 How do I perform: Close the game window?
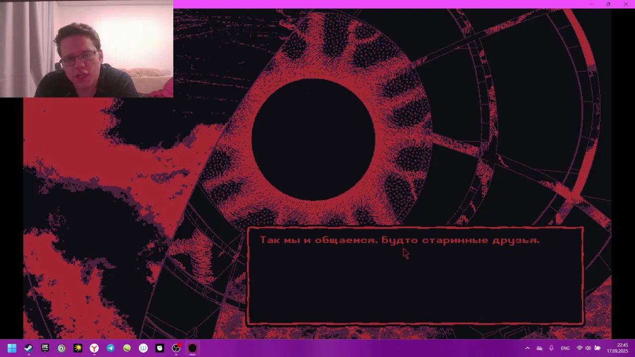pos(626,4)
